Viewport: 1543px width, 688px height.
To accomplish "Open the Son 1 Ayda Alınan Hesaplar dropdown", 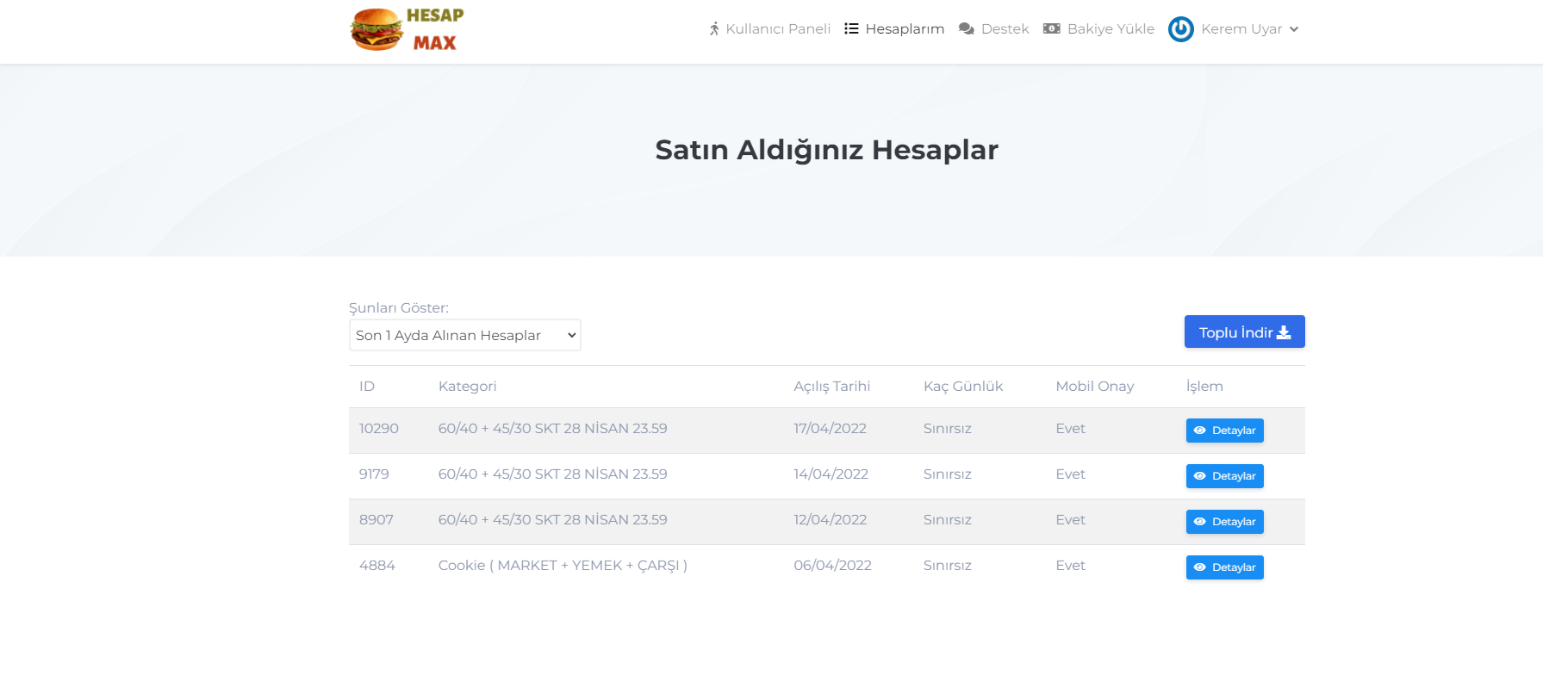I will (465, 335).
